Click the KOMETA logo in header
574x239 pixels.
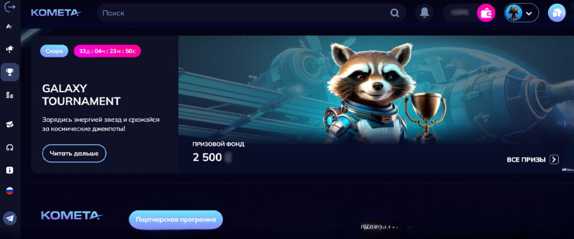tap(56, 13)
